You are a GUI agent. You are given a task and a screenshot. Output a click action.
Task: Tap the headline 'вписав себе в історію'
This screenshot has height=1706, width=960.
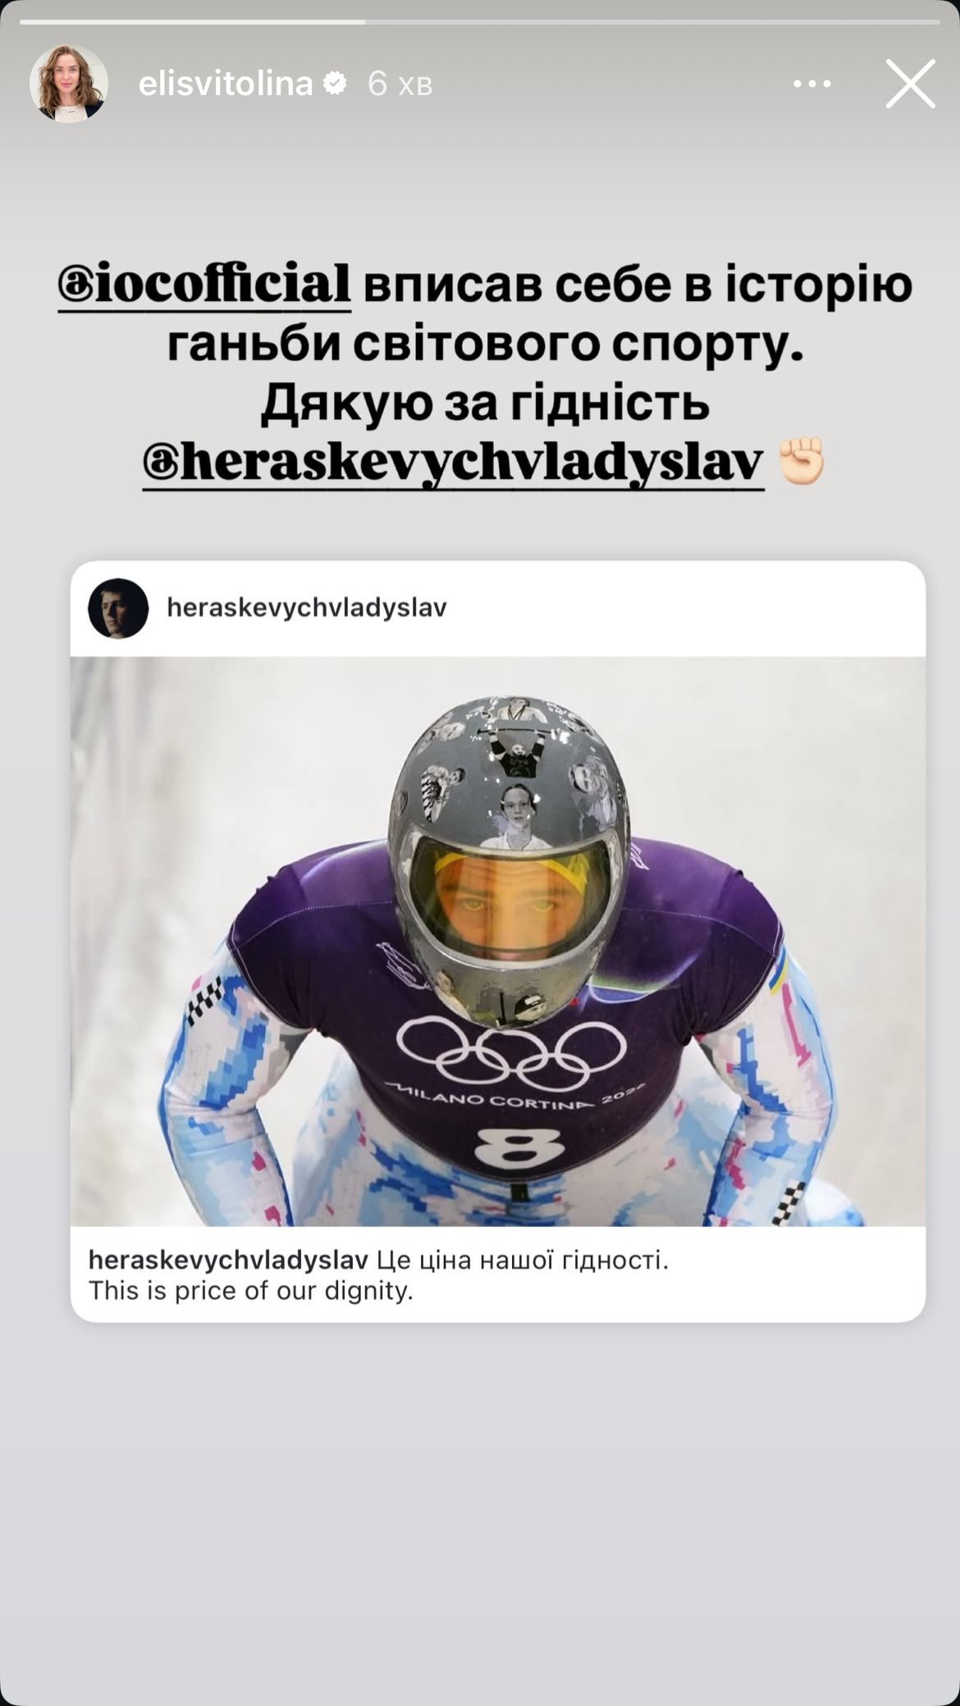click(x=638, y=285)
